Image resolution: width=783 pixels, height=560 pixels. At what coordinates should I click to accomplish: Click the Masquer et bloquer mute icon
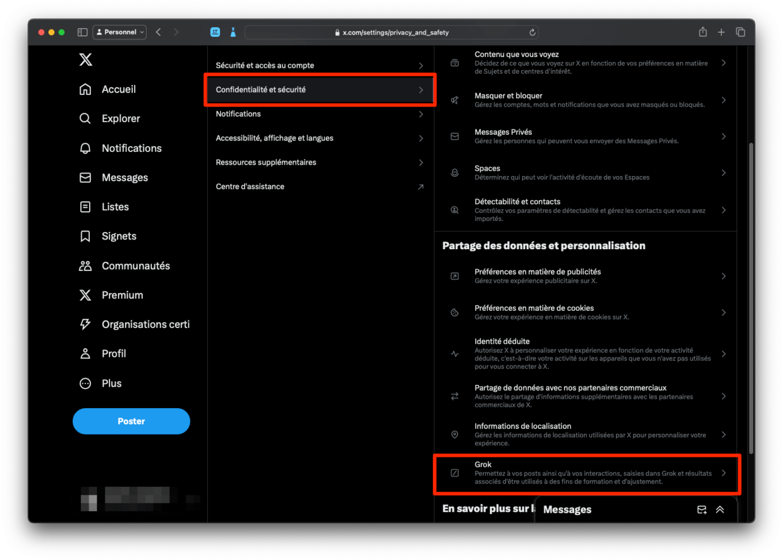point(455,100)
